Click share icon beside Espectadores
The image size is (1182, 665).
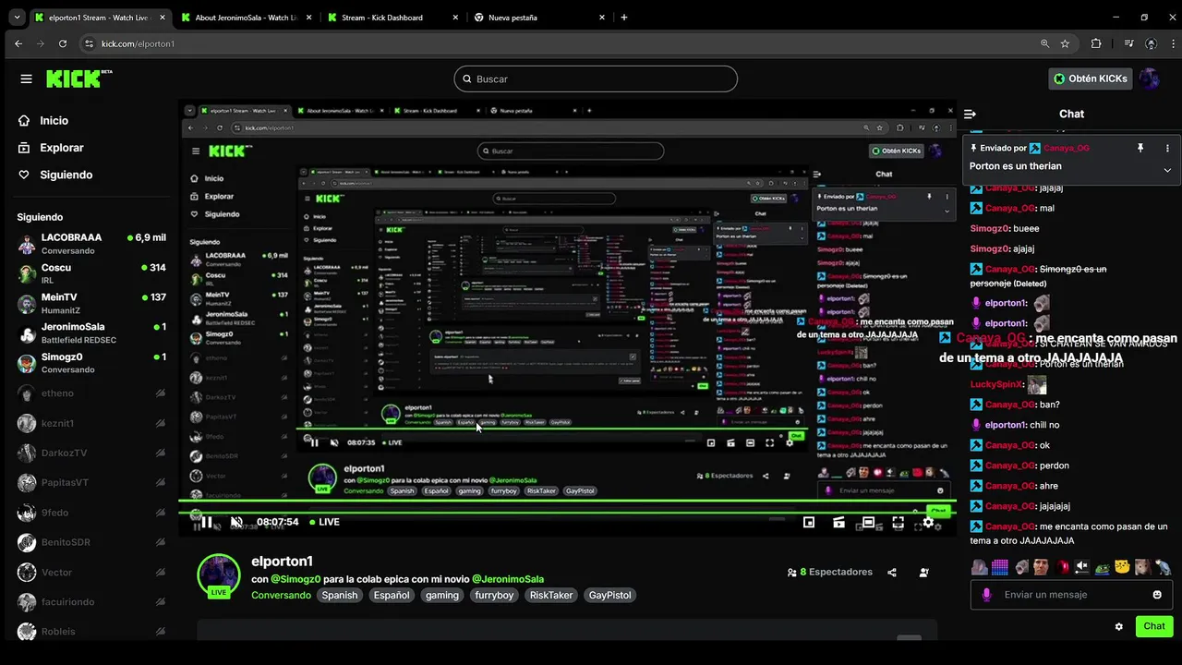(x=892, y=573)
